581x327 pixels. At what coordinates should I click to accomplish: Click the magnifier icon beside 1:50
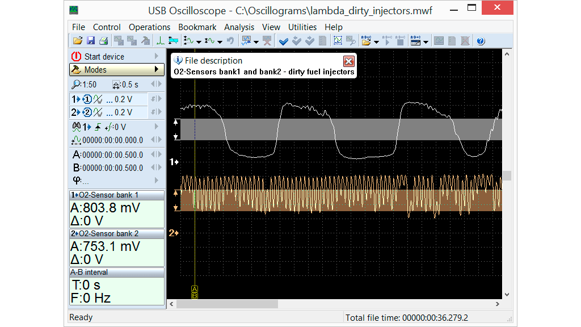pyautogui.click(x=76, y=85)
